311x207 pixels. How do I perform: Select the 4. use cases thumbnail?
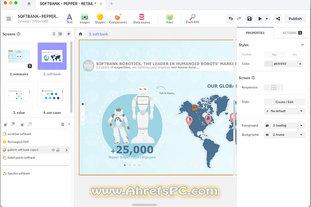coord(52,95)
